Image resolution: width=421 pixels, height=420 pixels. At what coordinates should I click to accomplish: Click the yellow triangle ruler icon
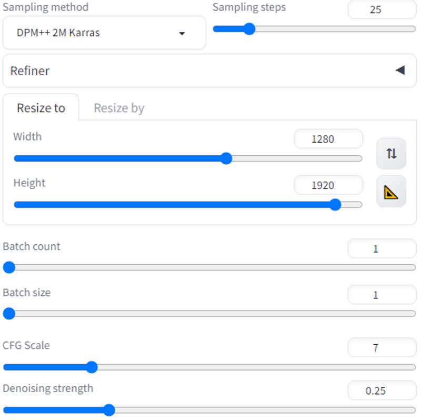click(391, 192)
